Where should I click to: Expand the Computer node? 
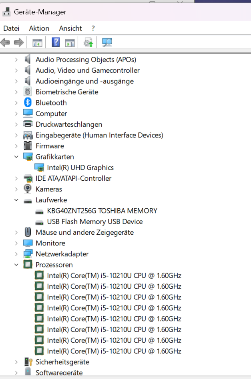(x=16, y=114)
